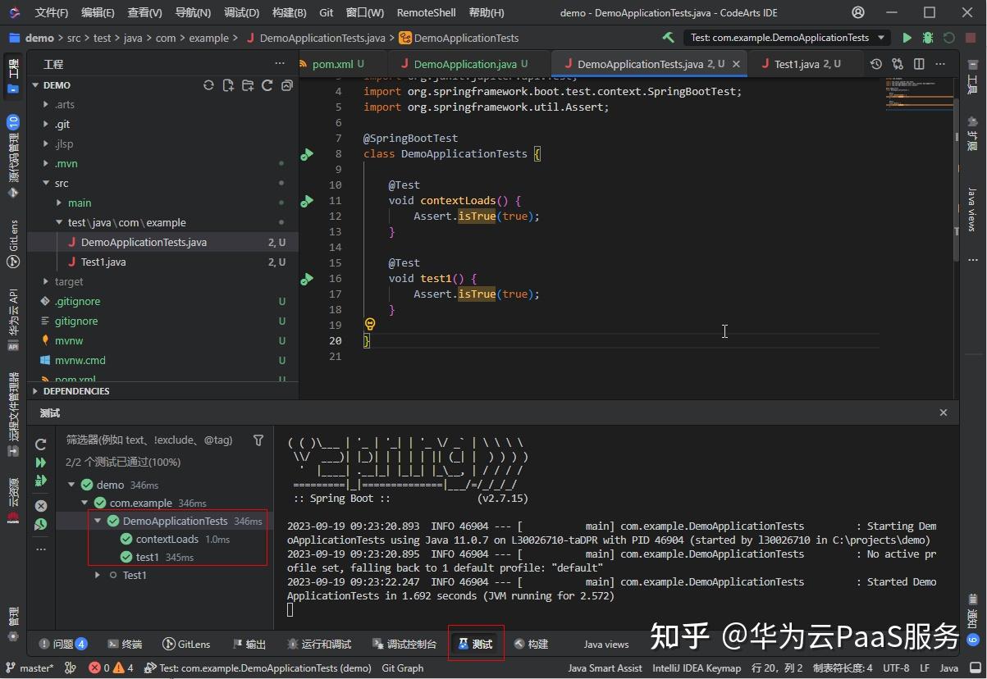Start debugging with the green bug icon
This screenshot has height=679, width=987.
point(928,38)
